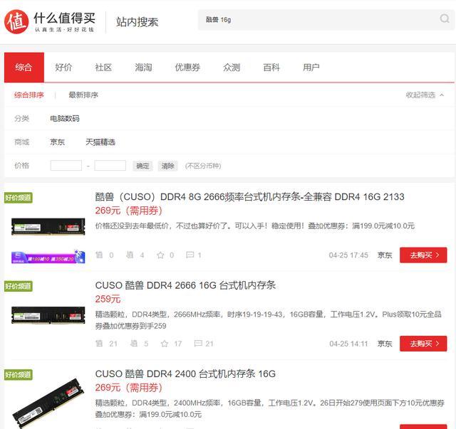Click the 站内搜索 heading text
The image size is (456, 429).
click(x=137, y=22)
